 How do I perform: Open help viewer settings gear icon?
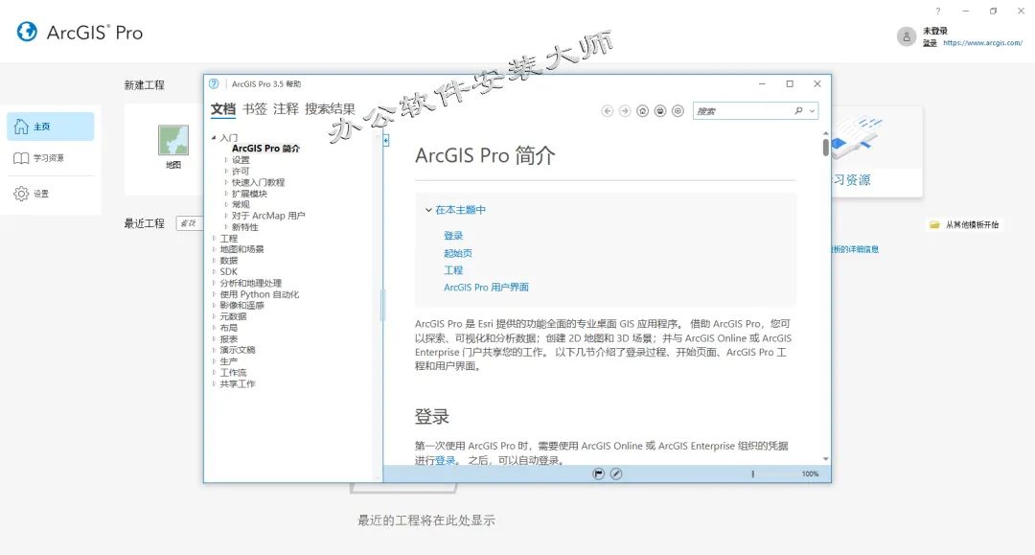678,111
